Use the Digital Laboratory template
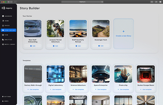 (x=56, y=89)
